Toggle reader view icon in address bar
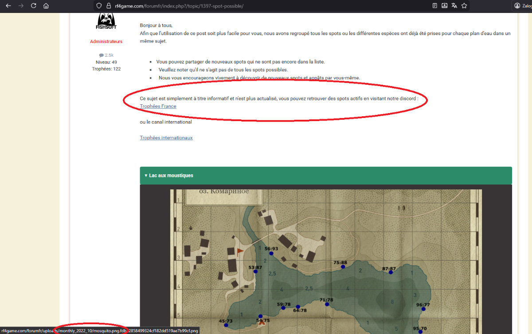Image resolution: width=532 pixels, height=334 pixels. (435, 6)
